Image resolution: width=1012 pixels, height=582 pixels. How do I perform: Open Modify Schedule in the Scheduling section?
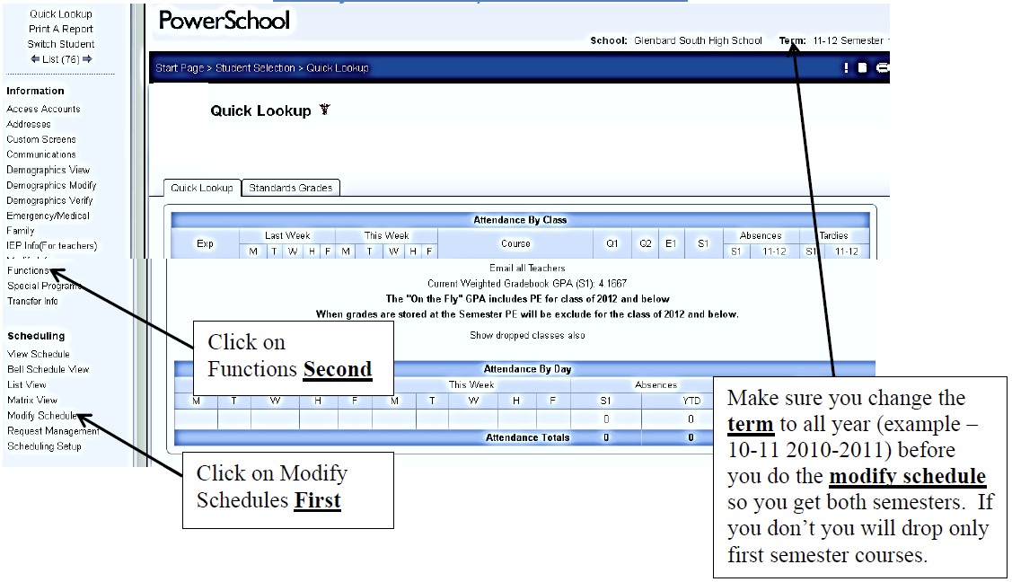(41, 416)
